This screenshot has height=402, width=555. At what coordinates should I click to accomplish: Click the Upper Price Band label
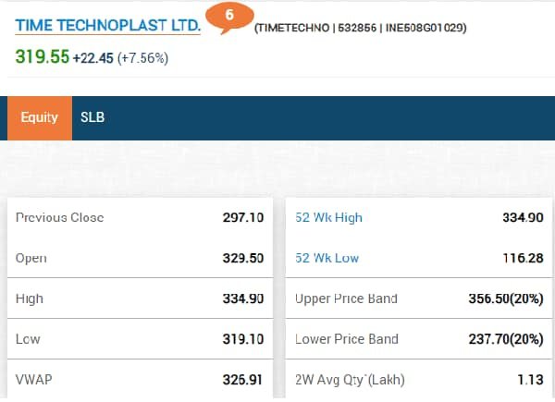[346, 298]
